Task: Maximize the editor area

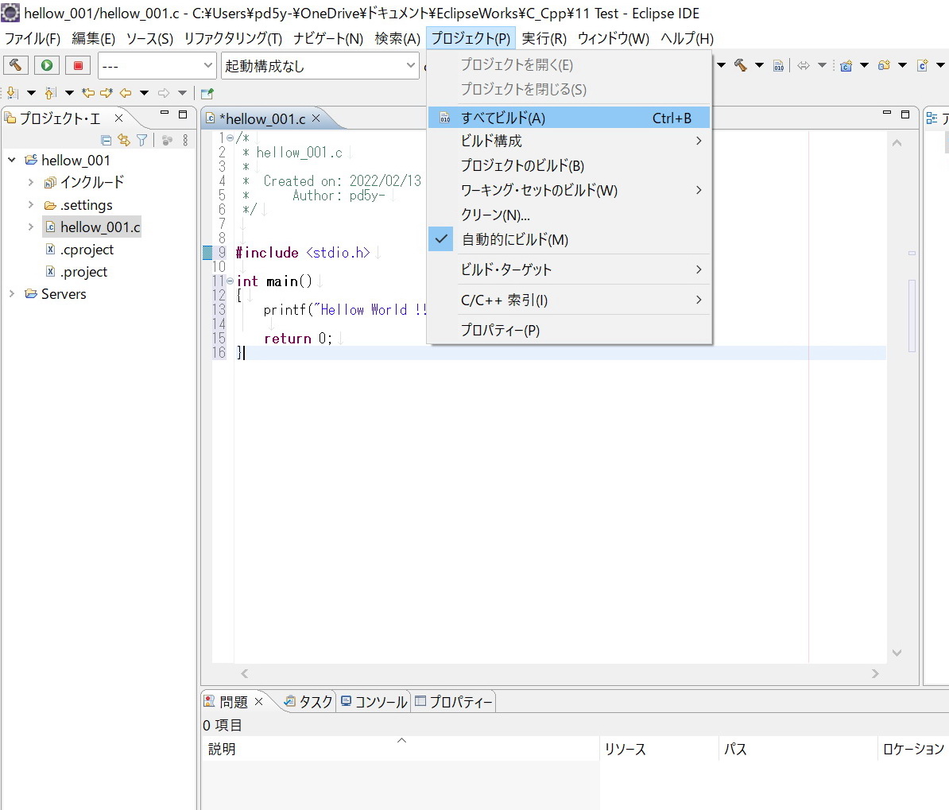Action: click(x=905, y=114)
